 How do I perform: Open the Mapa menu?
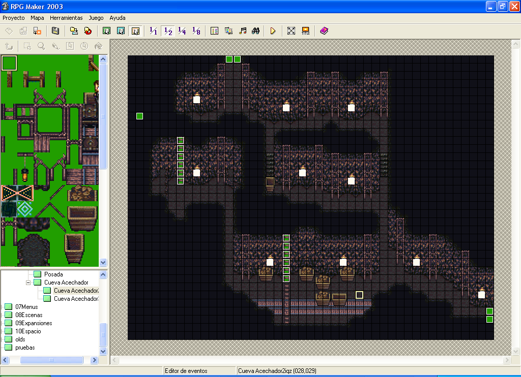coord(37,18)
